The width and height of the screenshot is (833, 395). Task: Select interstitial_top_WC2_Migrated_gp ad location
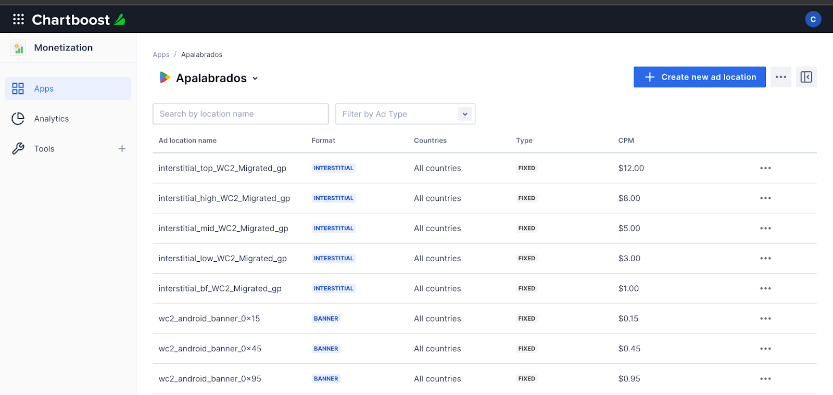tap(222, 168)
